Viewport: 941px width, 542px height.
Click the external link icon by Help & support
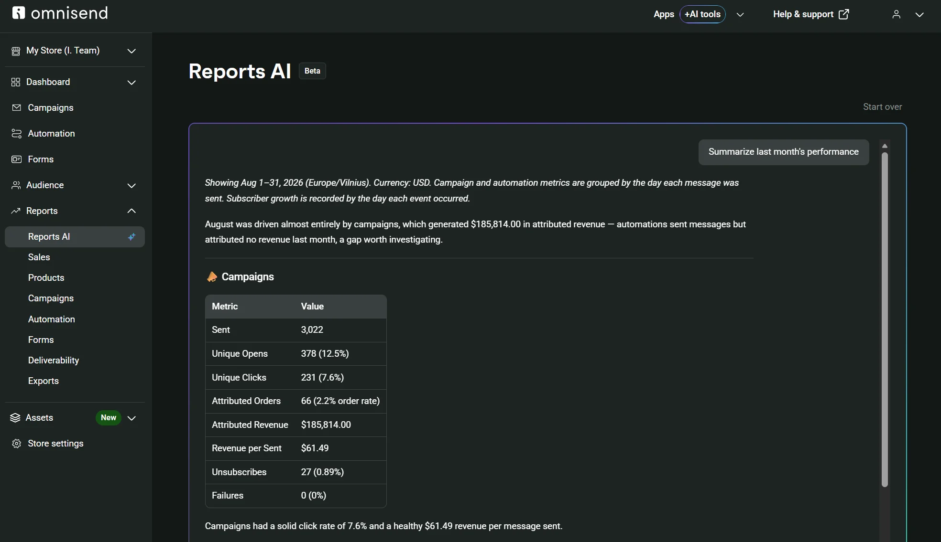844,14
